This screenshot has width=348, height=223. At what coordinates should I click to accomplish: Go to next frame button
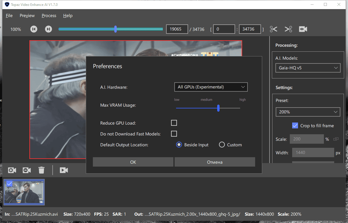pos(48,29)
